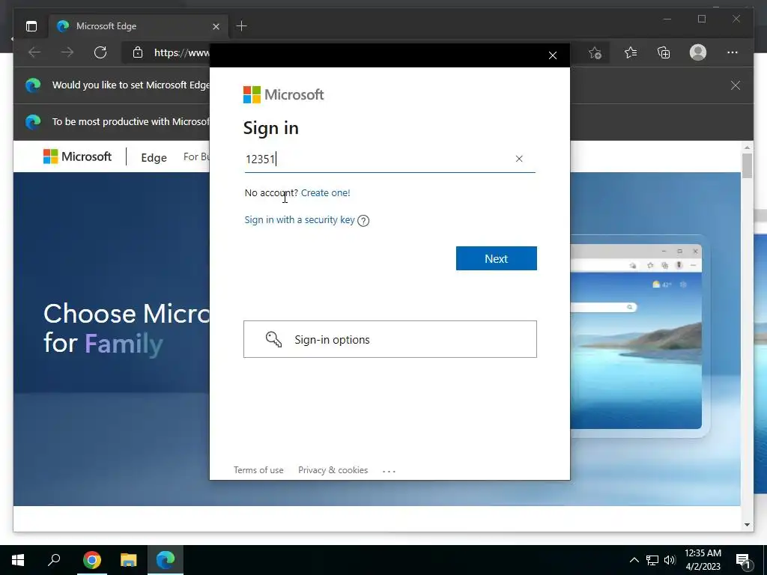Show security key help question mark
Viewport: 767px width, 575px height.
pyautogui.click(x=363, y=221)
